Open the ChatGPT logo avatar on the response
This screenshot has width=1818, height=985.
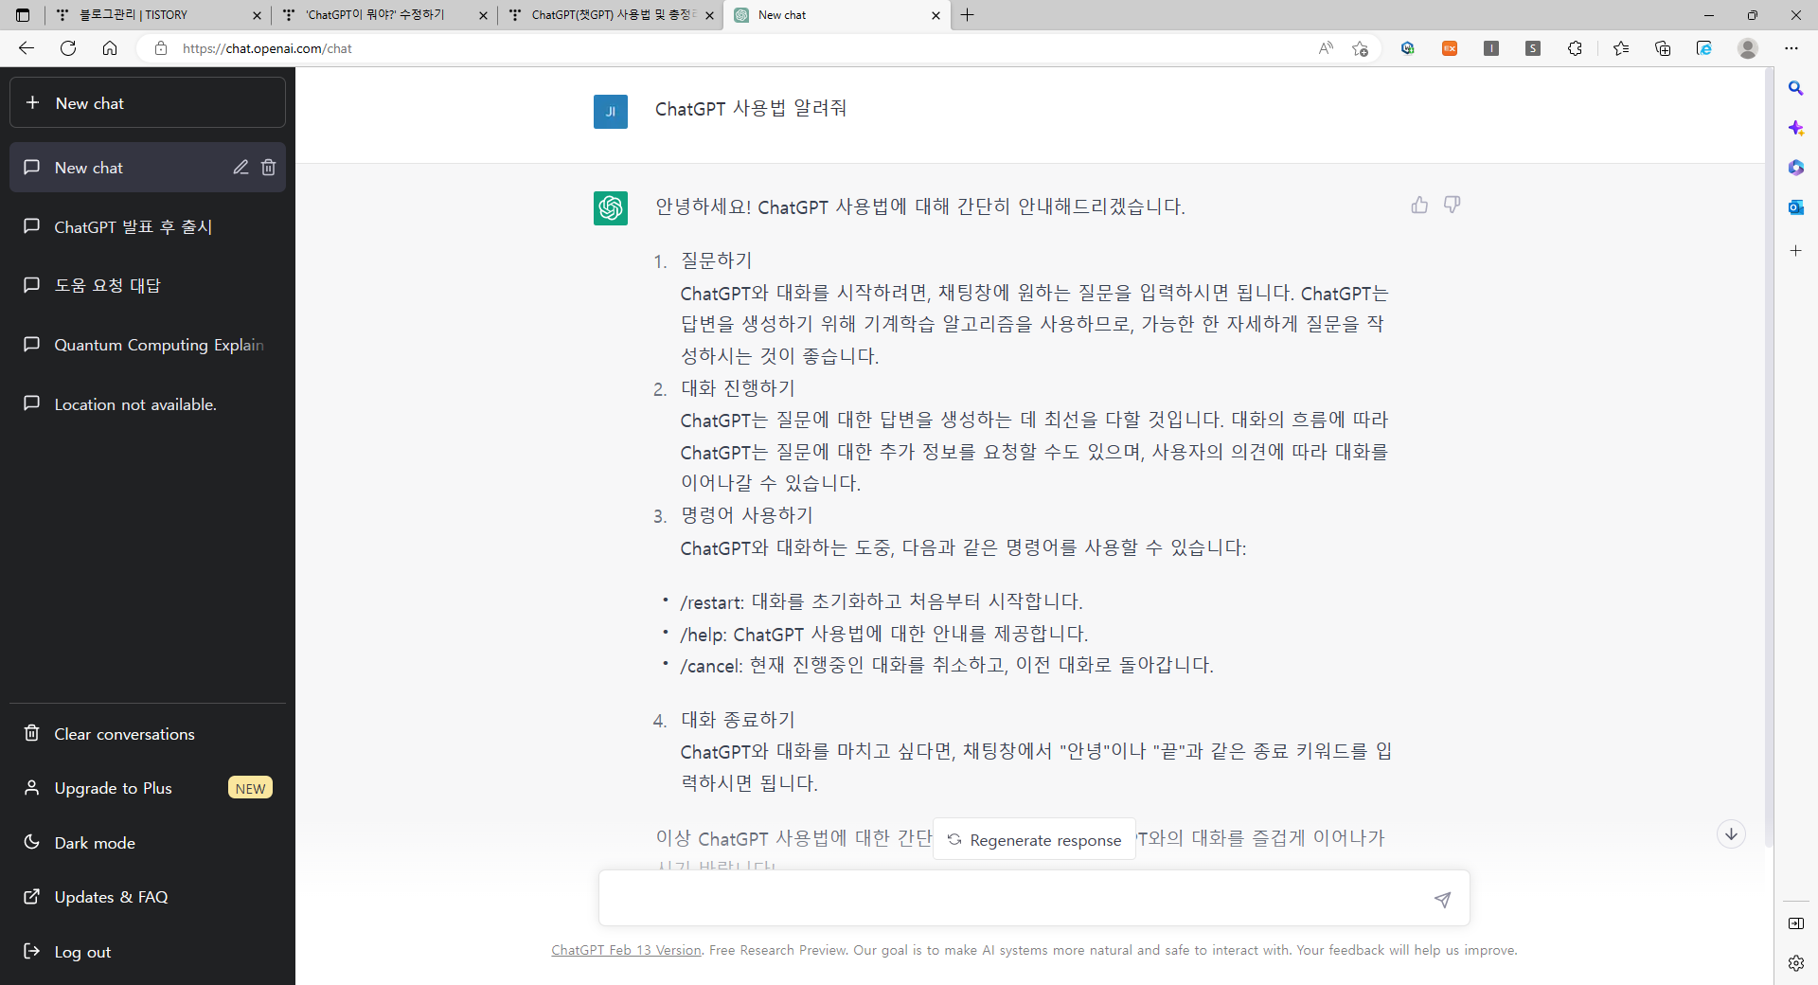[x=611, y=208]
